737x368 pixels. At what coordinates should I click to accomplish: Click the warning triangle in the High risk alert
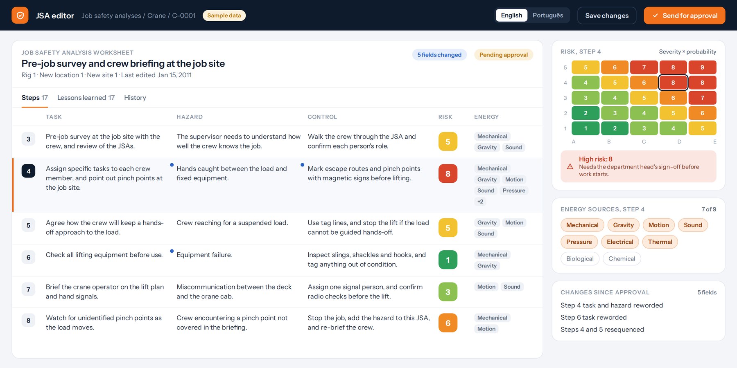click(x=570, y=166)
